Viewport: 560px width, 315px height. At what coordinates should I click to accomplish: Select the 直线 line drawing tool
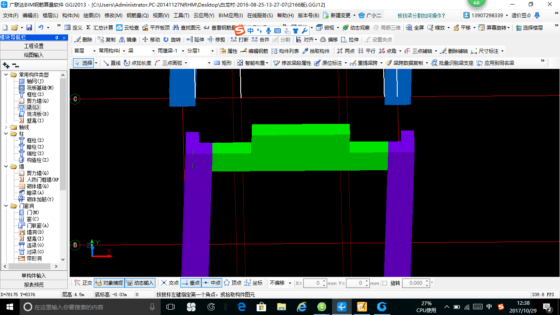click(x=112, y=63)
